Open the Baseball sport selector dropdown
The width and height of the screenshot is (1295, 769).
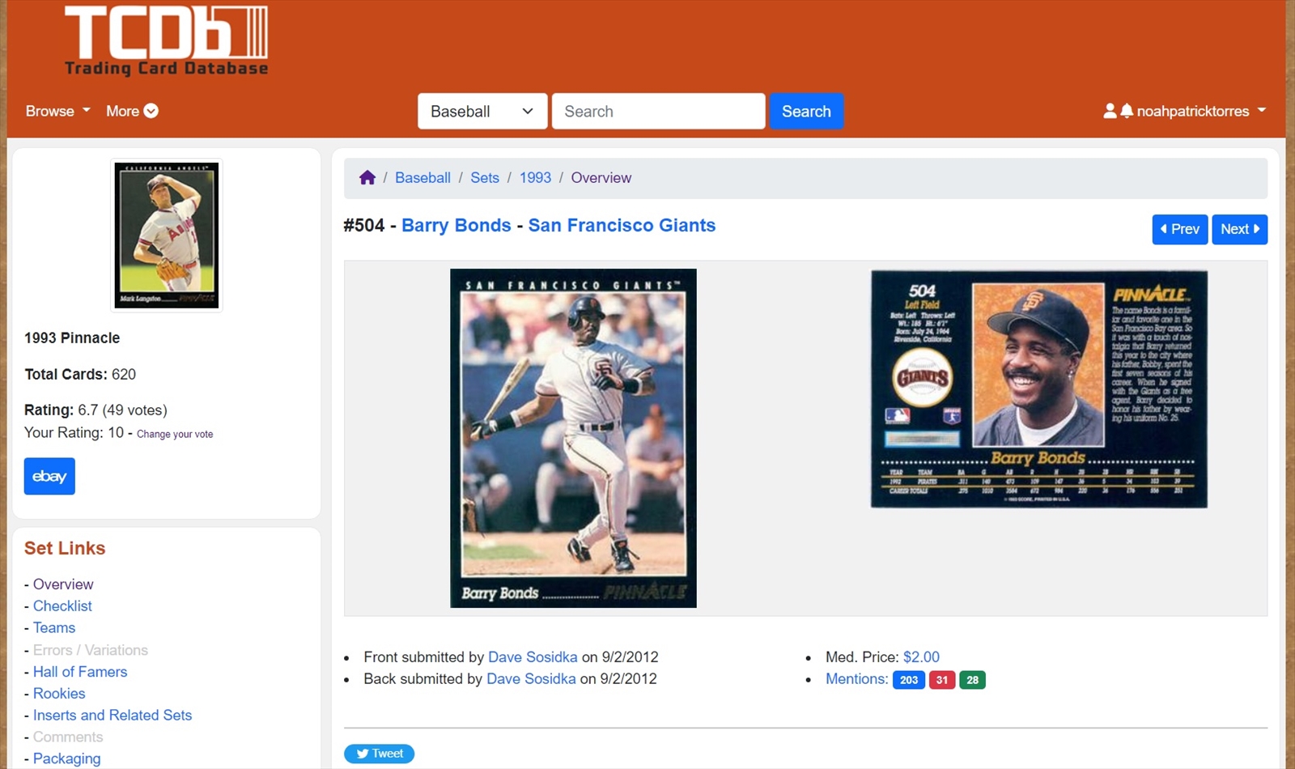[x=482, y=111]
